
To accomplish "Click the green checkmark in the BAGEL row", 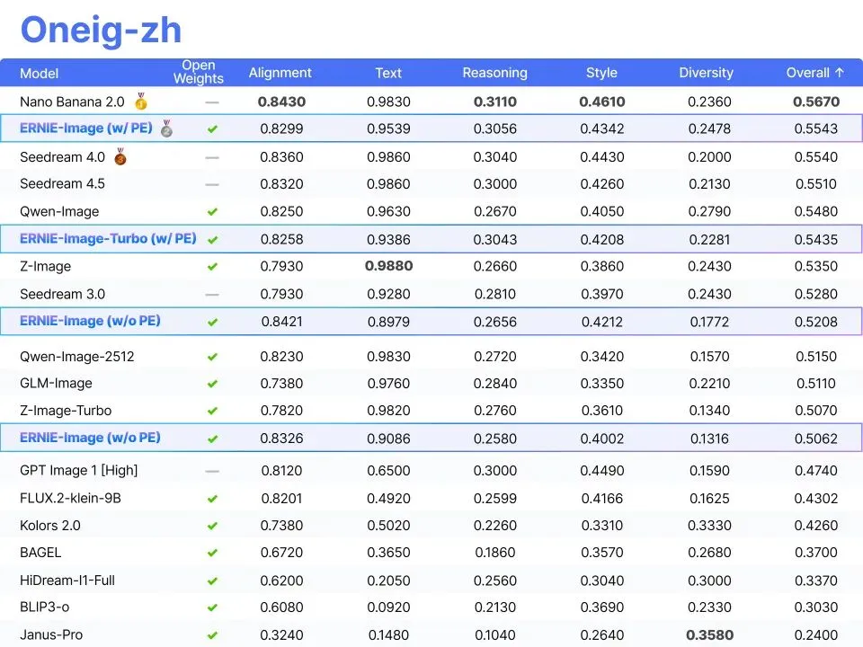I will tap(212, 553).
